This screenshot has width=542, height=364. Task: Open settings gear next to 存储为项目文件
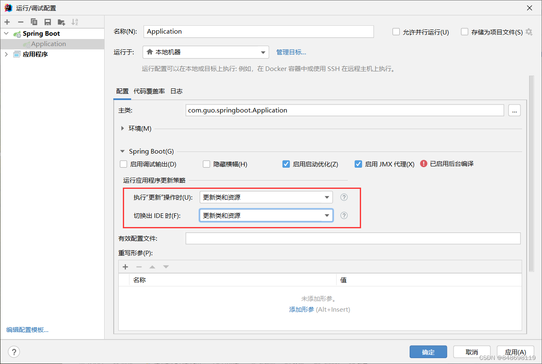pos(529,32)
